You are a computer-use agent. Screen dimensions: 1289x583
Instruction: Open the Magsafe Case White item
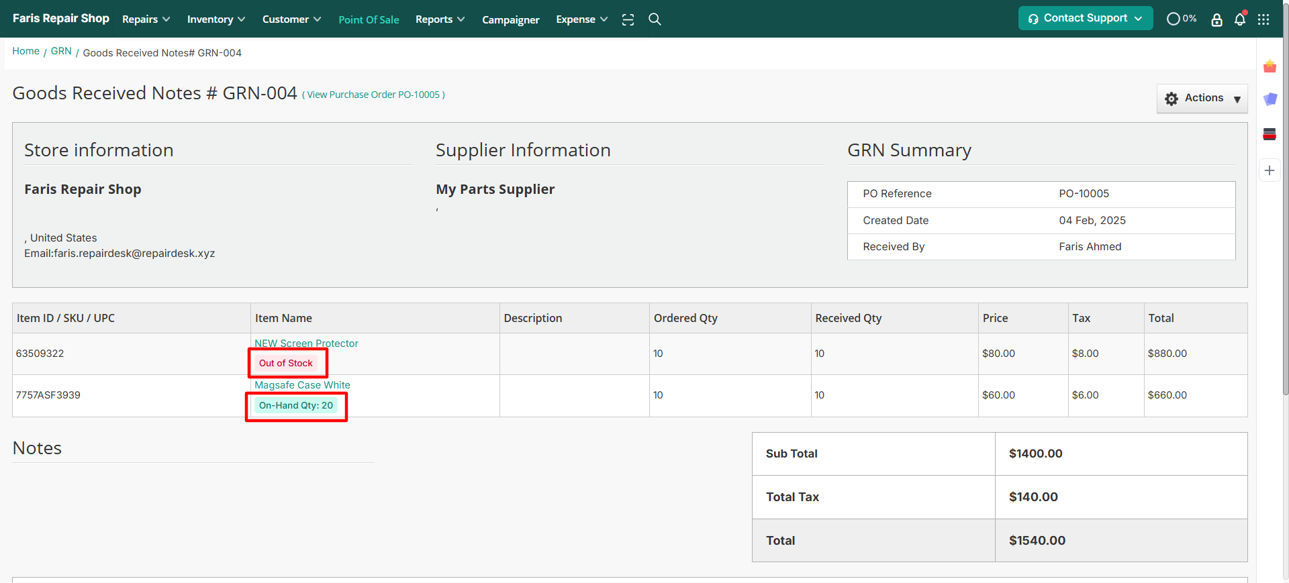click(302, 385)
